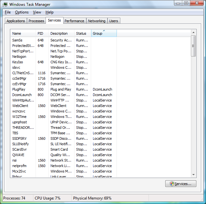Open the View menu
Viewport: 206px width, 204px height.
click(x=37, y=12)
